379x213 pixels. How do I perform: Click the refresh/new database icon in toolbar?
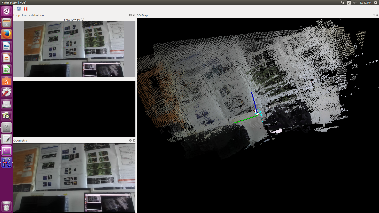pyautogui.click(x=19, y=9)
